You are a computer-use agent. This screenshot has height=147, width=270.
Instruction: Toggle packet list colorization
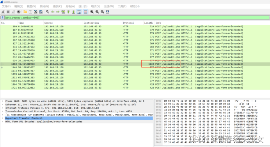point(85,12)
